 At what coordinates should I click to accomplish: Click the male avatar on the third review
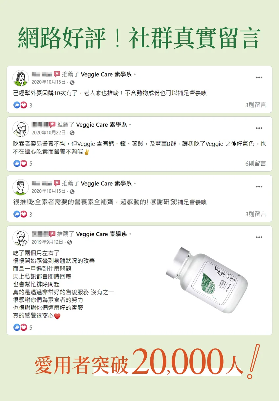[x=21, y=187]
